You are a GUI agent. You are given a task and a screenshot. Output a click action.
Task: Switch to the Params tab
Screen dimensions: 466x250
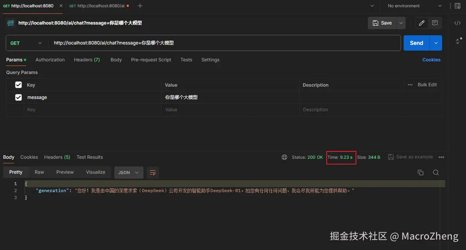[x=16, y=60]
